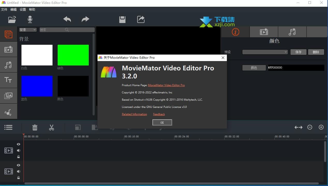Open the music note sidebar icon

[9, 65]
